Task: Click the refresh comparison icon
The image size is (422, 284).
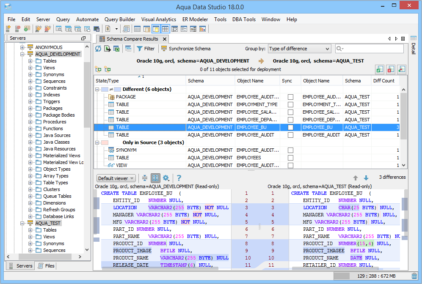Action: click(98, 49)
